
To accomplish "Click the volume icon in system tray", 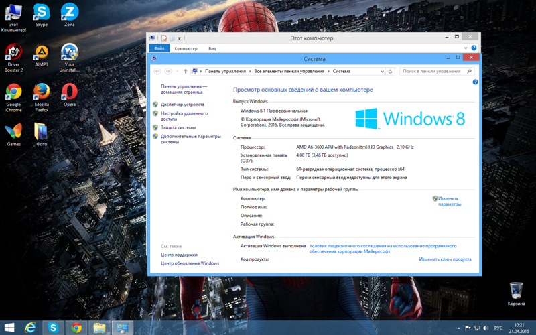I will [x=486, y=328].
